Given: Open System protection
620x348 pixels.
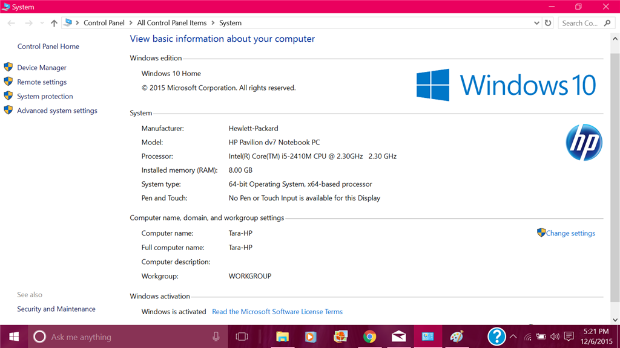Looking at the screenshot, I should click(x=45, y=96).
